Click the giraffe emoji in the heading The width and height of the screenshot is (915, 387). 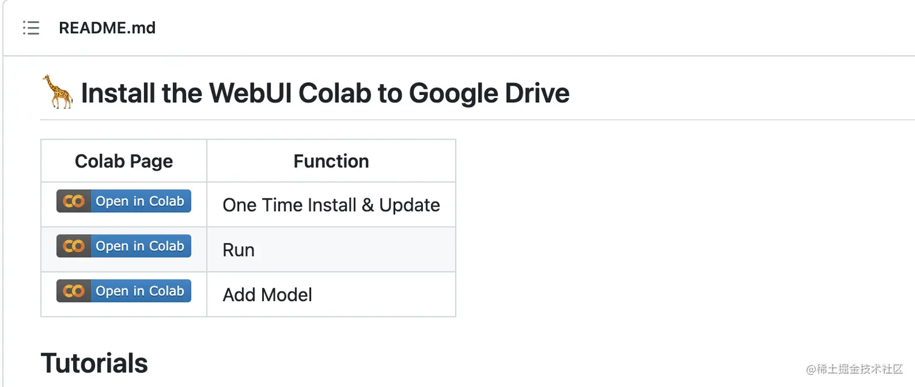pyautogui.click(x=57, y=93)
